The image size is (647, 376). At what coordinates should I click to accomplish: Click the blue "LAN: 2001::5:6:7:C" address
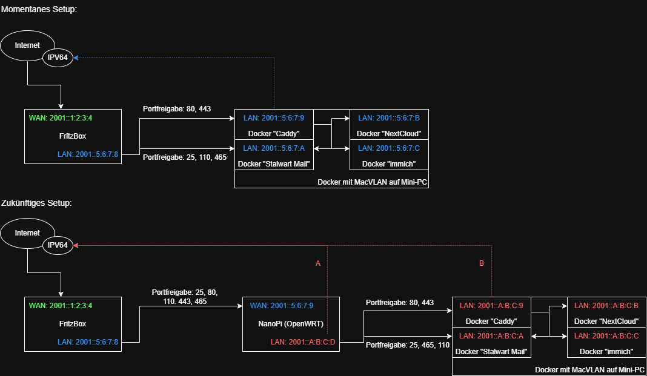[388, 148]
